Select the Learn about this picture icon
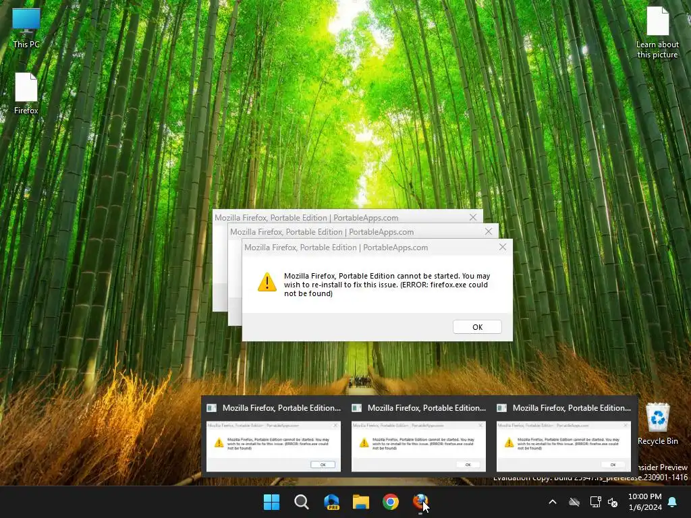The image size is (691, 518). tap(657, 32)
